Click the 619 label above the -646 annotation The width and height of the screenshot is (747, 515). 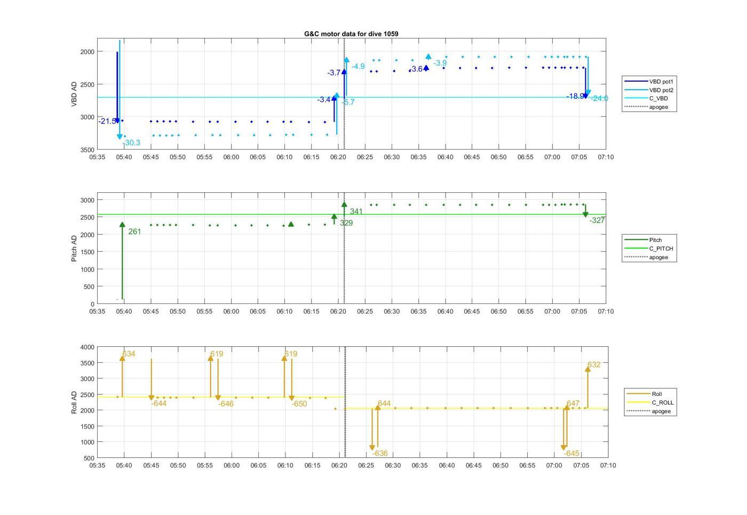(x=217, y=354)
